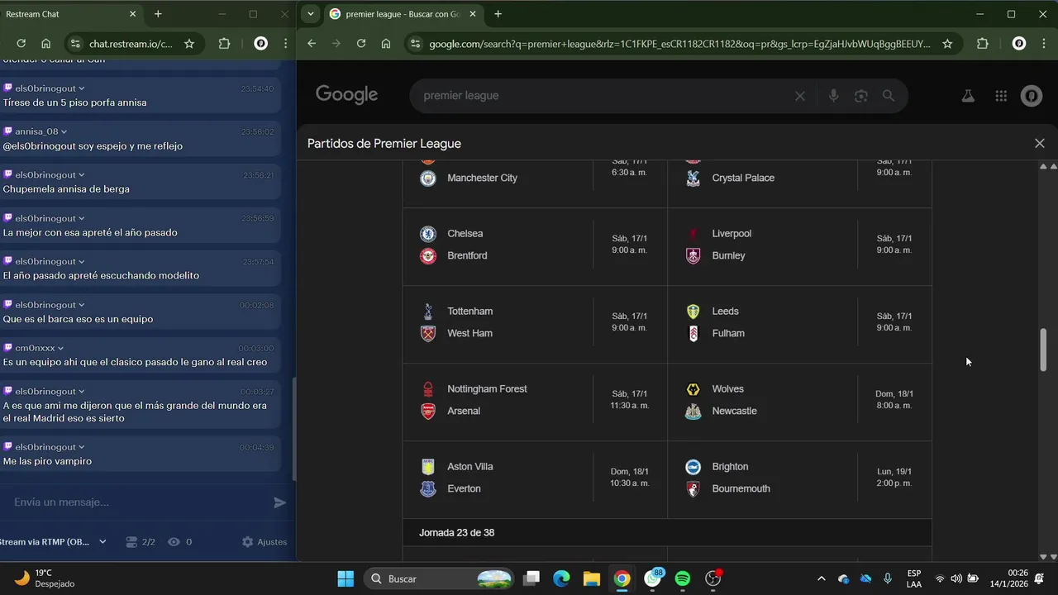Reload the Google search page

(361, 44)
